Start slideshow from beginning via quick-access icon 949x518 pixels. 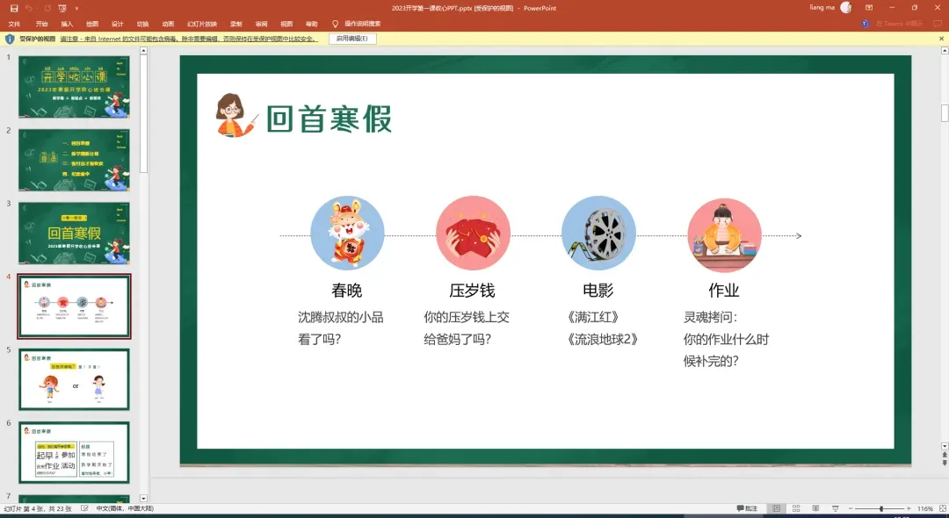(62, 9)
